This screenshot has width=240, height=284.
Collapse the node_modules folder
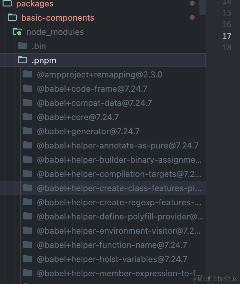55,32
